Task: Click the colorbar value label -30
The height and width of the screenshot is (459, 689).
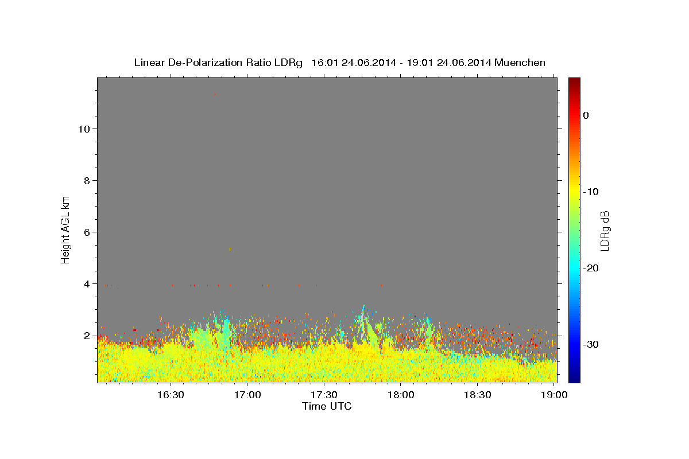Action: tap(591, 344)
